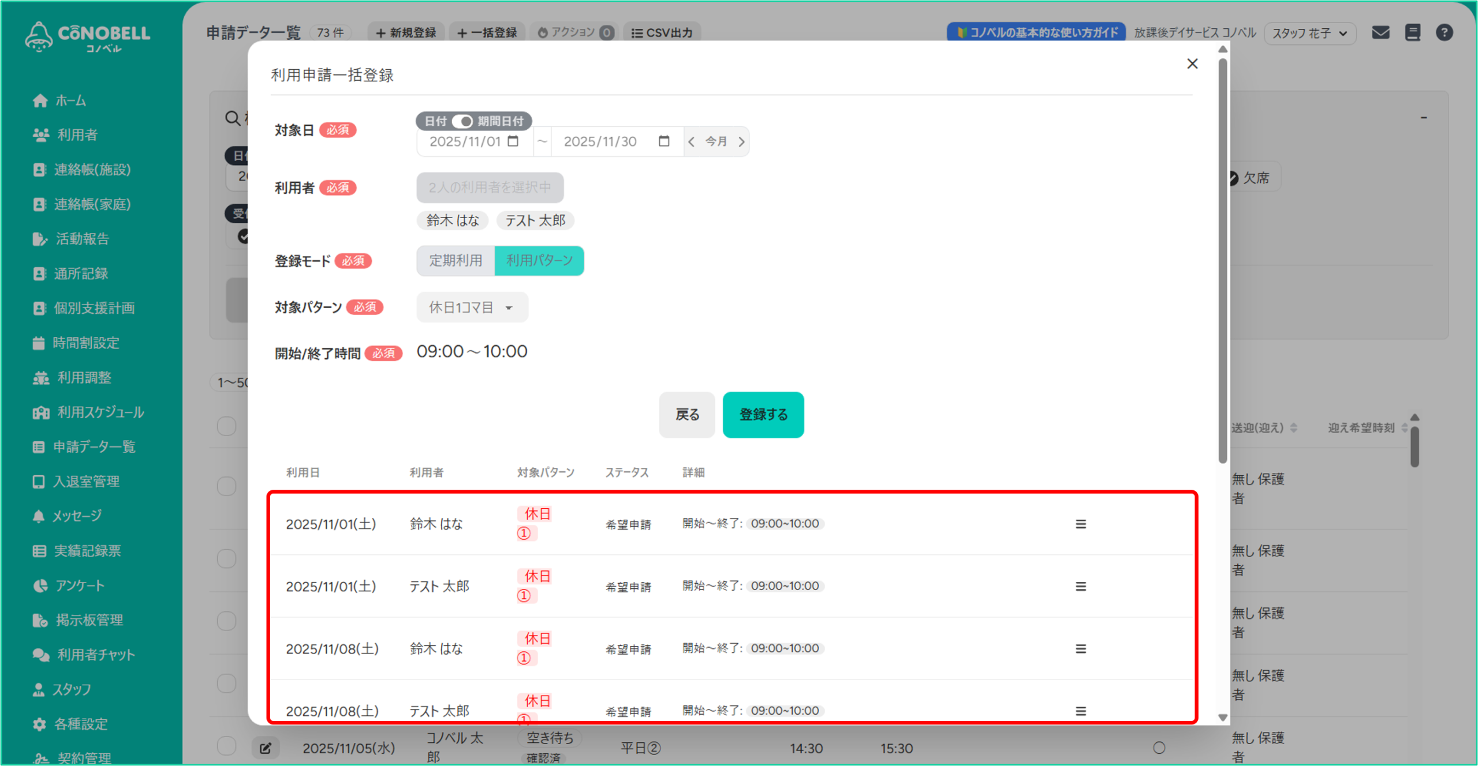The width and height of the screenshot is (1478, 766).
Task: Go to next month with right chevron
Action: 741,141
